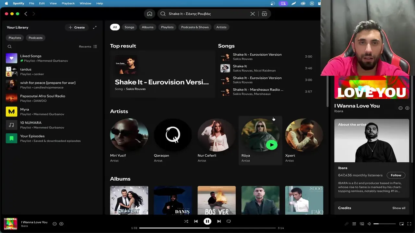
Task: Toggle the Podcasts library filter
Action: tap(35, 38)
